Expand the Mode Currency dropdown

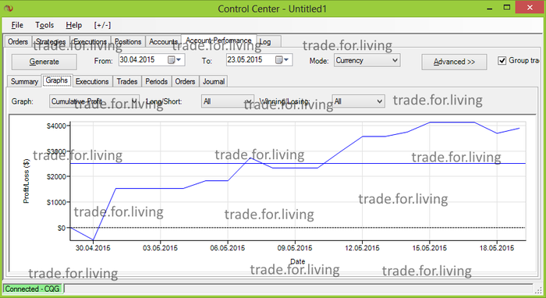(367, 60)
